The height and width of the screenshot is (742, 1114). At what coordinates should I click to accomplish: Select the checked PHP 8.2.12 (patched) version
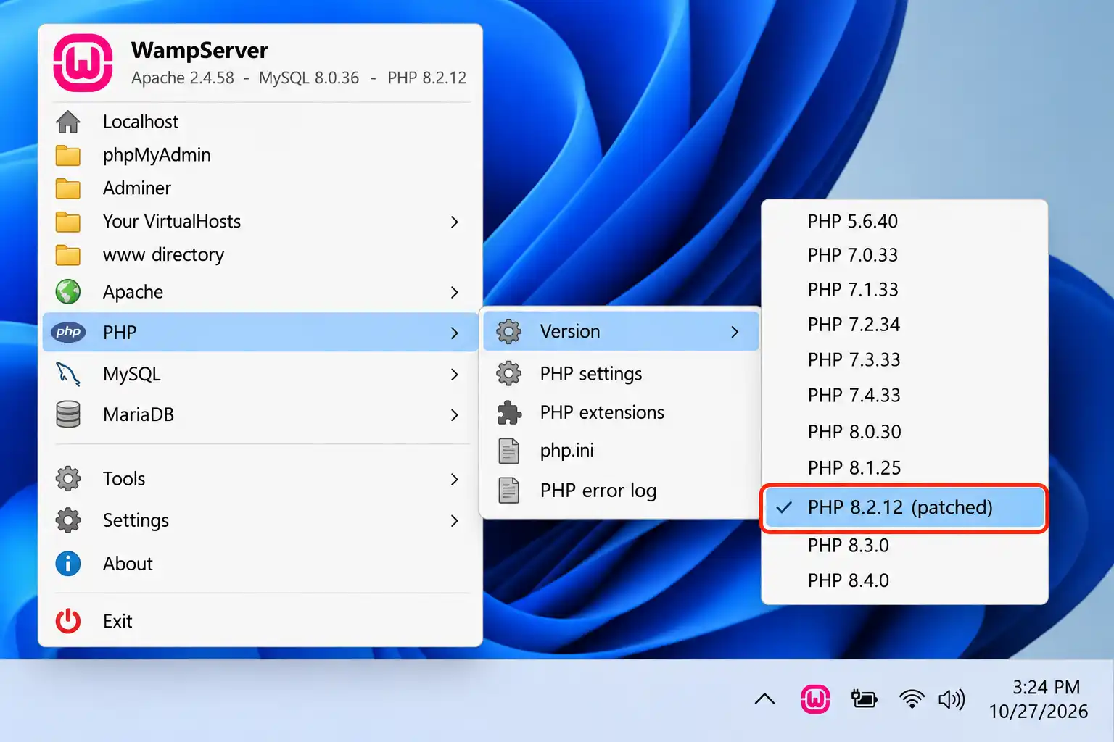pos(904,507)
